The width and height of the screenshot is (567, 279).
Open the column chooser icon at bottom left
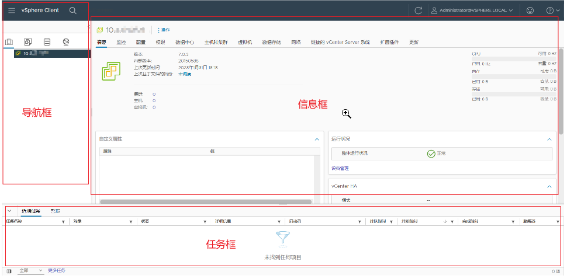(9, 271)
